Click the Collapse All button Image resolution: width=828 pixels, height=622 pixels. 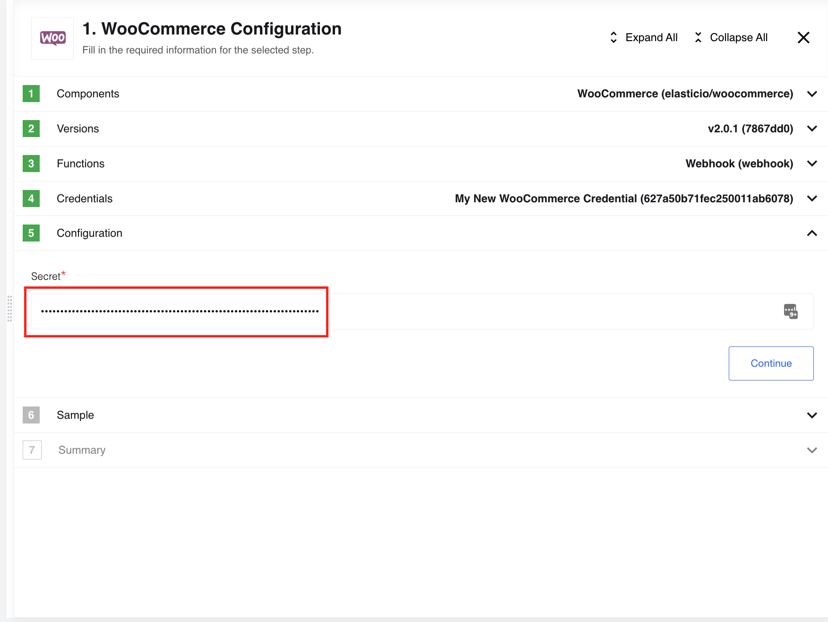[x=731, y=37]
